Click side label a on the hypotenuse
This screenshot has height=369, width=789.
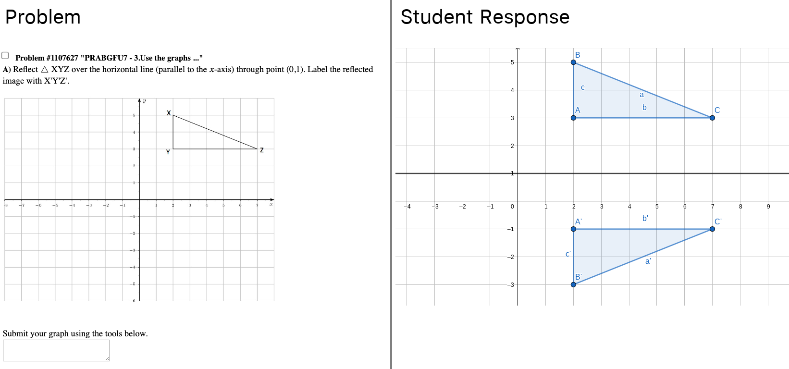click(x=641, y=95)
